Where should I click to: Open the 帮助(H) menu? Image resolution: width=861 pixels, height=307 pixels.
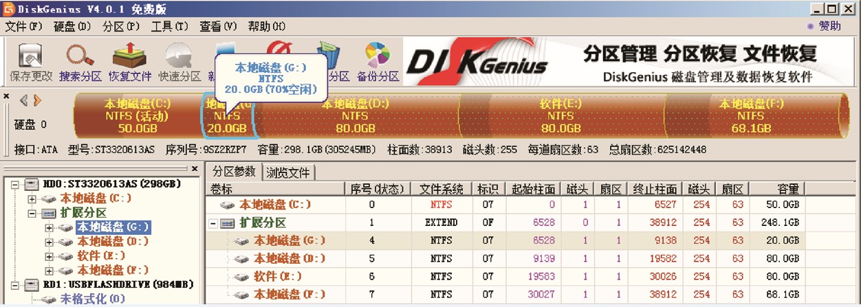pyautogui.click(x=267, y=26)
